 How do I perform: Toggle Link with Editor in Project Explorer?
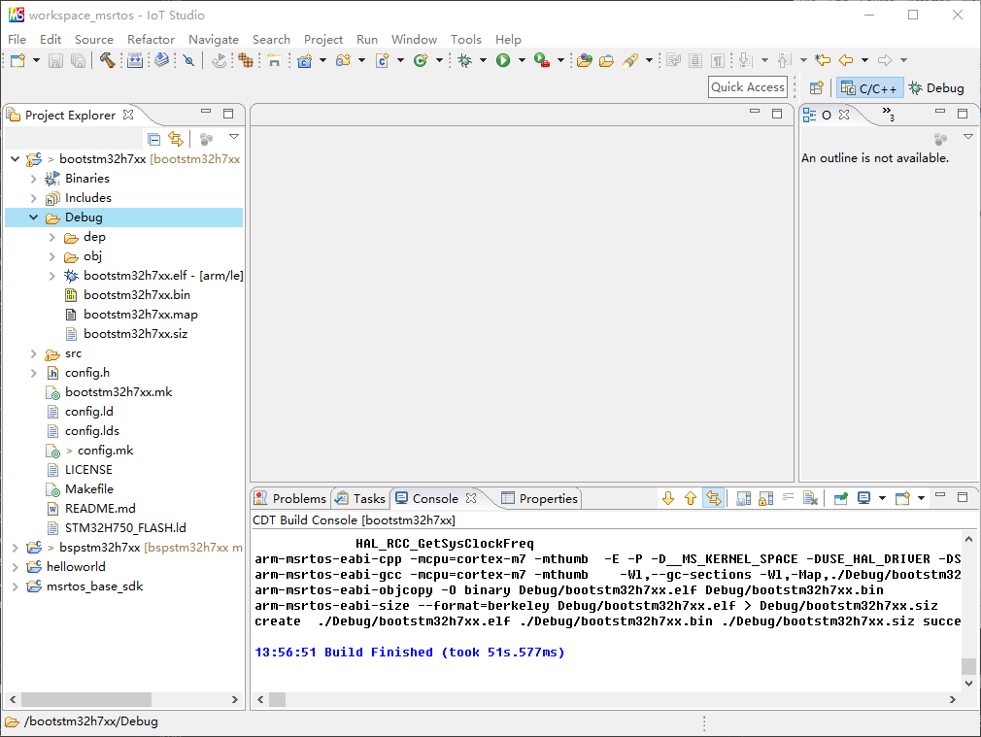coord(175,139)
